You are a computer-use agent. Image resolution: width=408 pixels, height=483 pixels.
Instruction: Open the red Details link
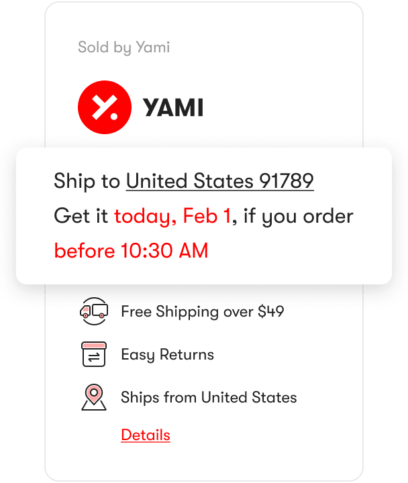tap(146, 435)
